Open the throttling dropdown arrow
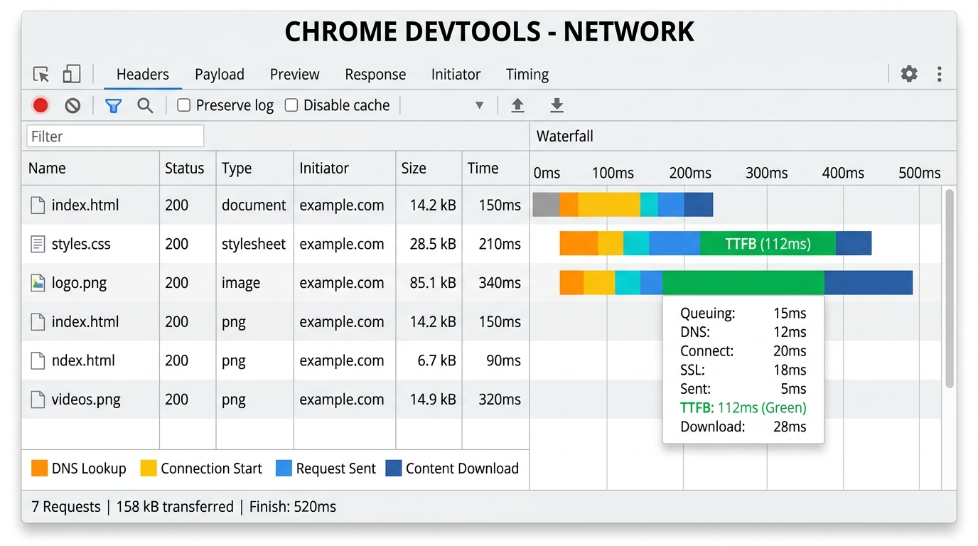This screenshot has width=978, height=546. [479, 105]
